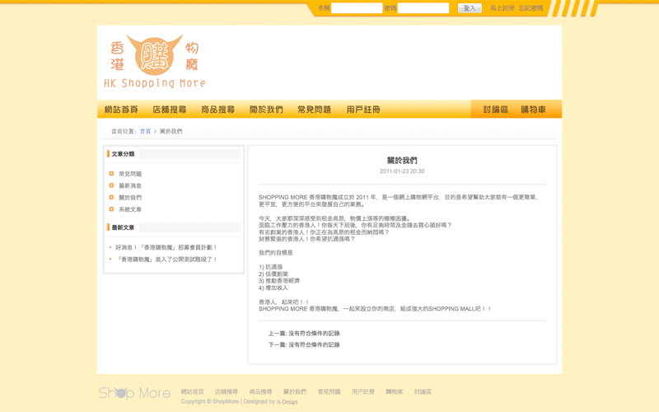659x412 pixels.
Task: Click the 登入 login button
Action: 470,8
